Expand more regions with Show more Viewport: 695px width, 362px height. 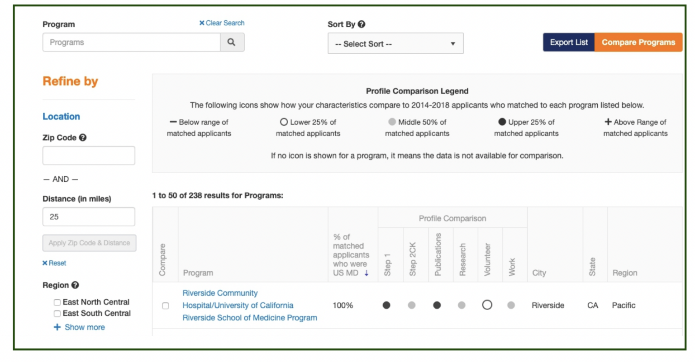coord(80,327)
